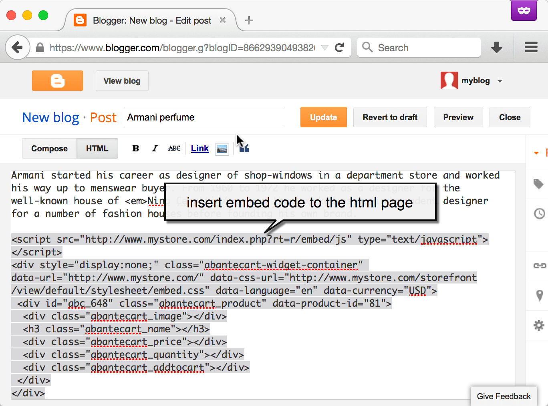Open Schedule via the clock icon
Image resolution: width=548 pixels, height=406 pixels.
point(539,213)
